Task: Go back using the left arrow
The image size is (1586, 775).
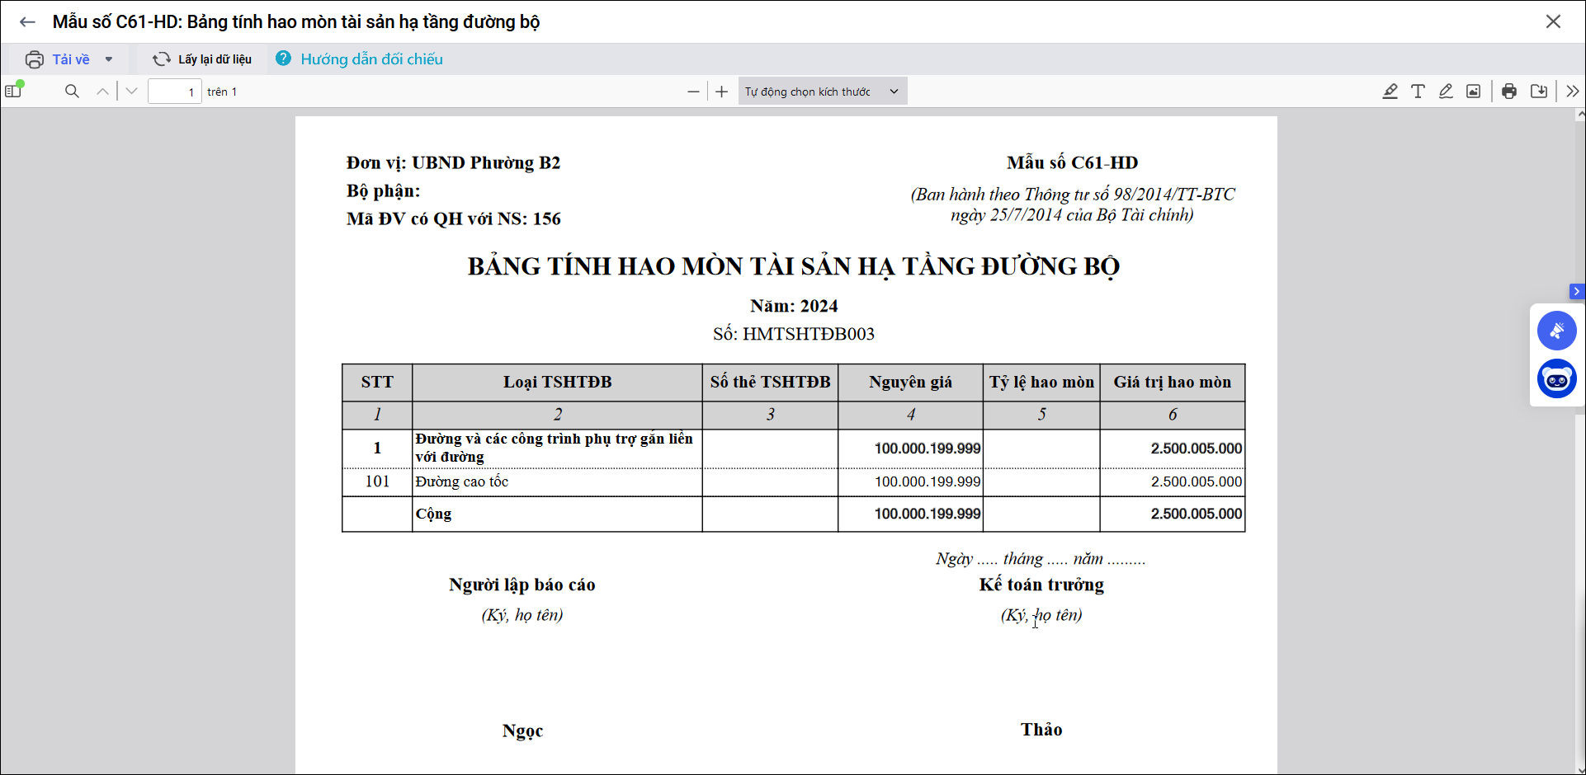Action: tap(27, 22)
